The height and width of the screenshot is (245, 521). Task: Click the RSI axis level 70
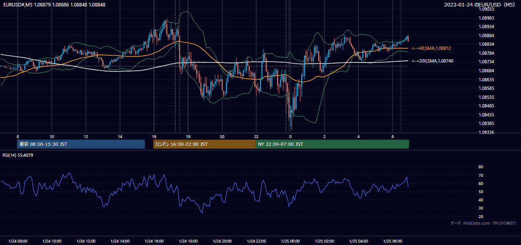(x=481, y=175)
